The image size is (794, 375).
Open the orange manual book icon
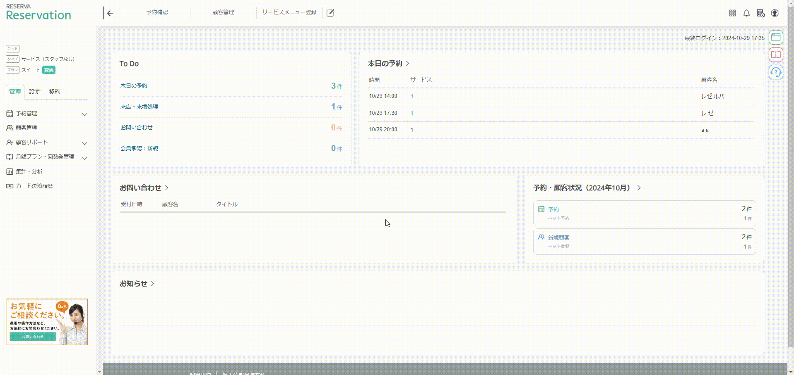pyautogui.click(x=776, y=55)
